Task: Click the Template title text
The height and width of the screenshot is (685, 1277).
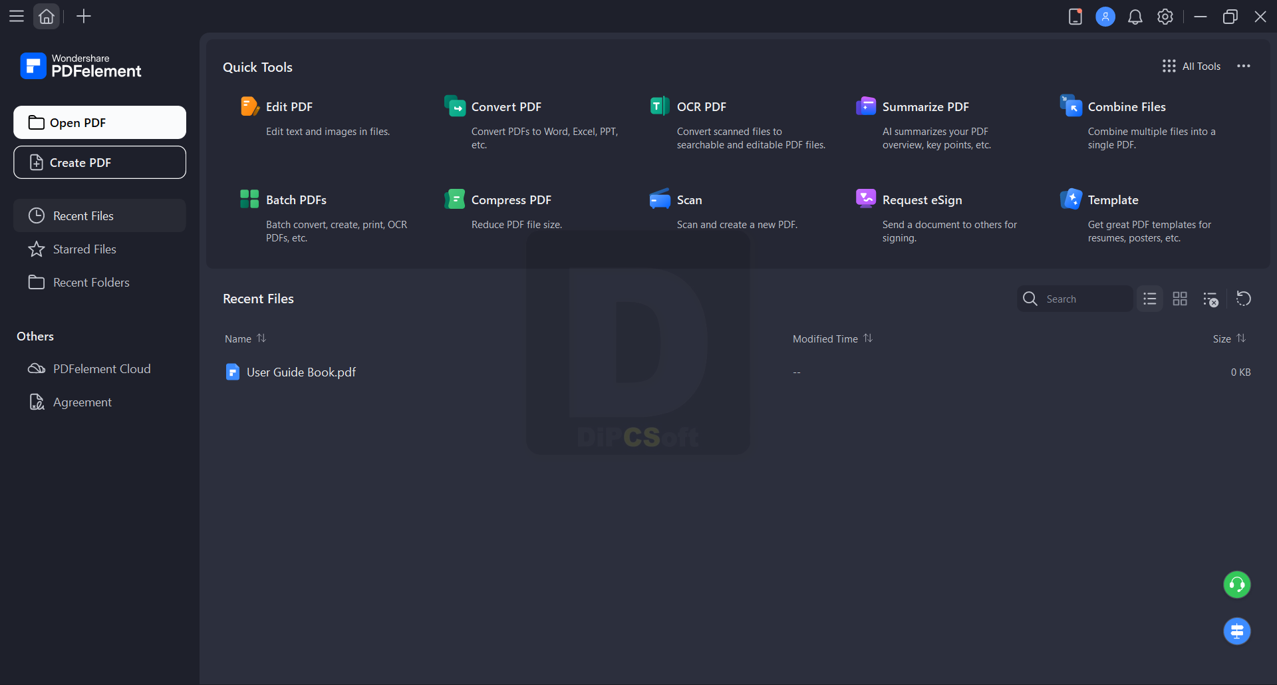Action: point(1113,200)
